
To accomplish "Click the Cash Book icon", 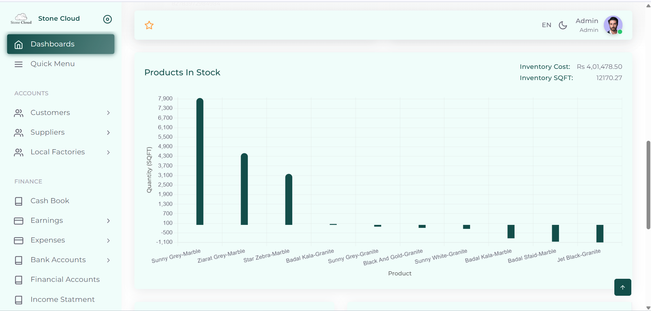I will pyautogui.click(x=19, y=201).
